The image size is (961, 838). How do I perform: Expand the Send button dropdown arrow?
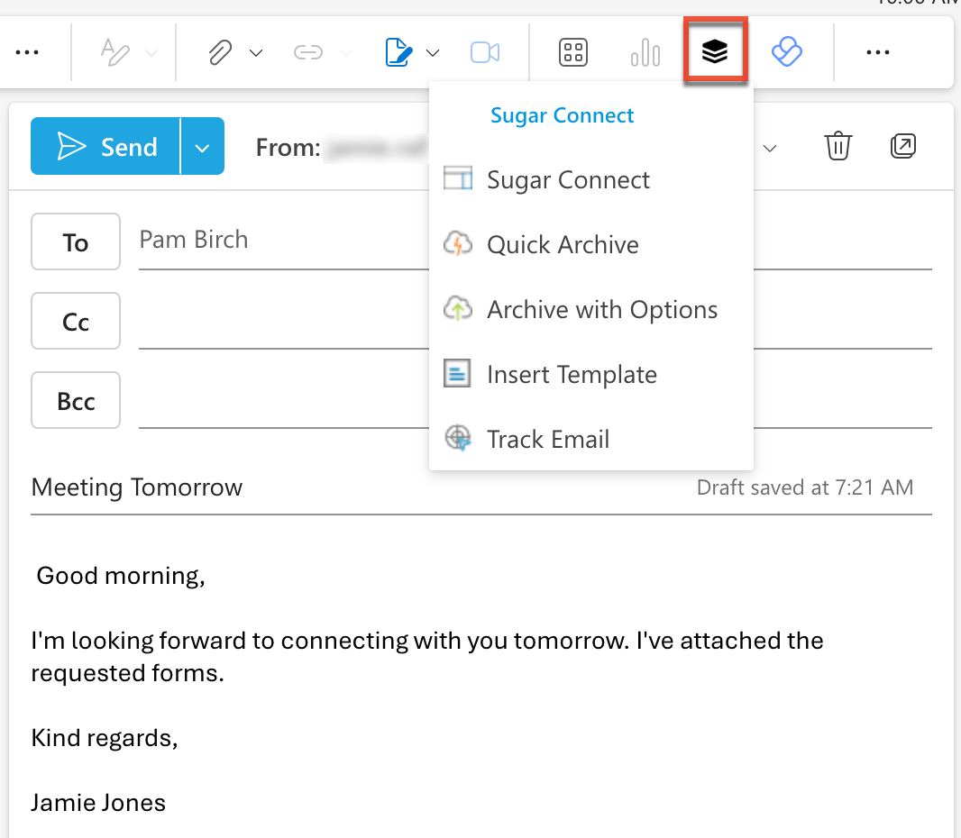click(202, 146)
